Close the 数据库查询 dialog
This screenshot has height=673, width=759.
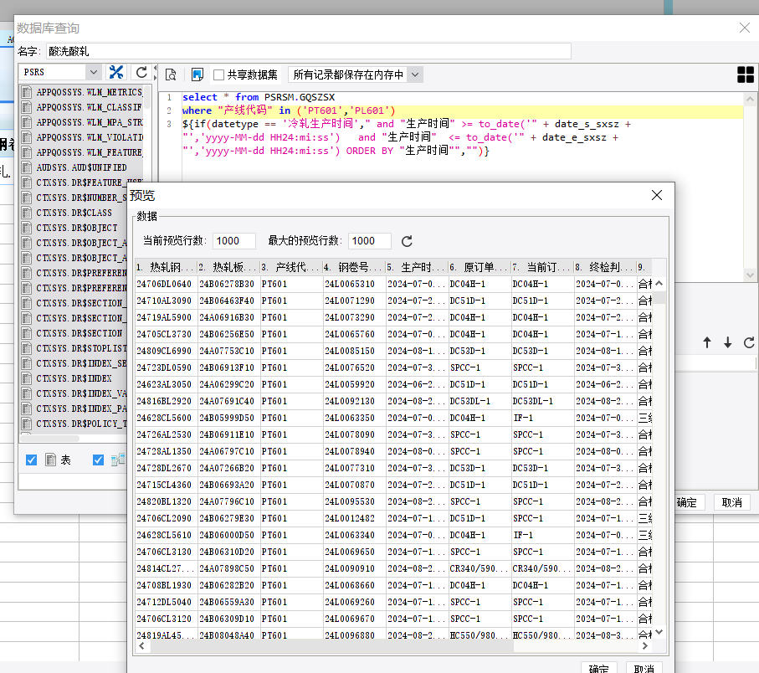(745, 28)
